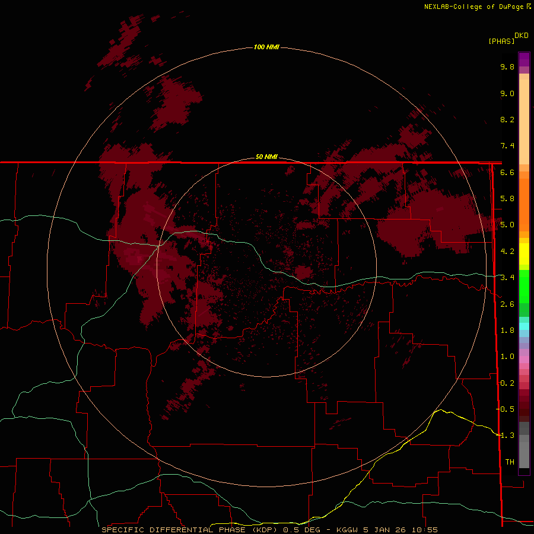
Task: Click the 100 NMI range ring label
Action: point(266,47)
